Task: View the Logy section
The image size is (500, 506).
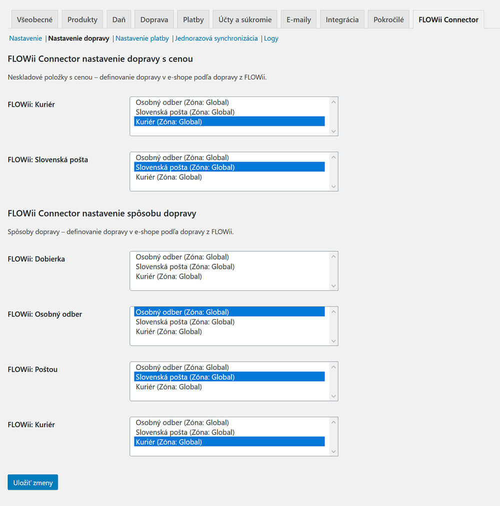Action: click(x=271, y=38)
